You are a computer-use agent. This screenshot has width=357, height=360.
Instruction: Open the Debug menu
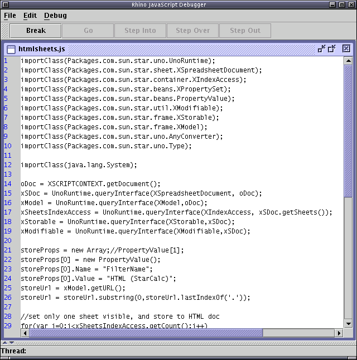[55, 16]
